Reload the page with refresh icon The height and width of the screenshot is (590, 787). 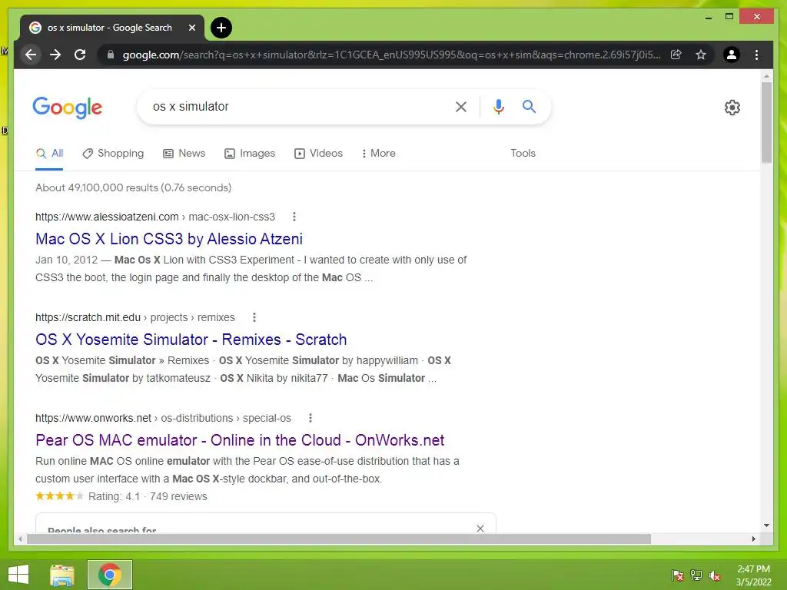click(x=80, y=55)
